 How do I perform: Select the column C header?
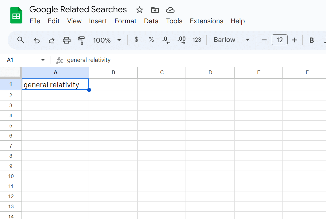pos(162,73)
